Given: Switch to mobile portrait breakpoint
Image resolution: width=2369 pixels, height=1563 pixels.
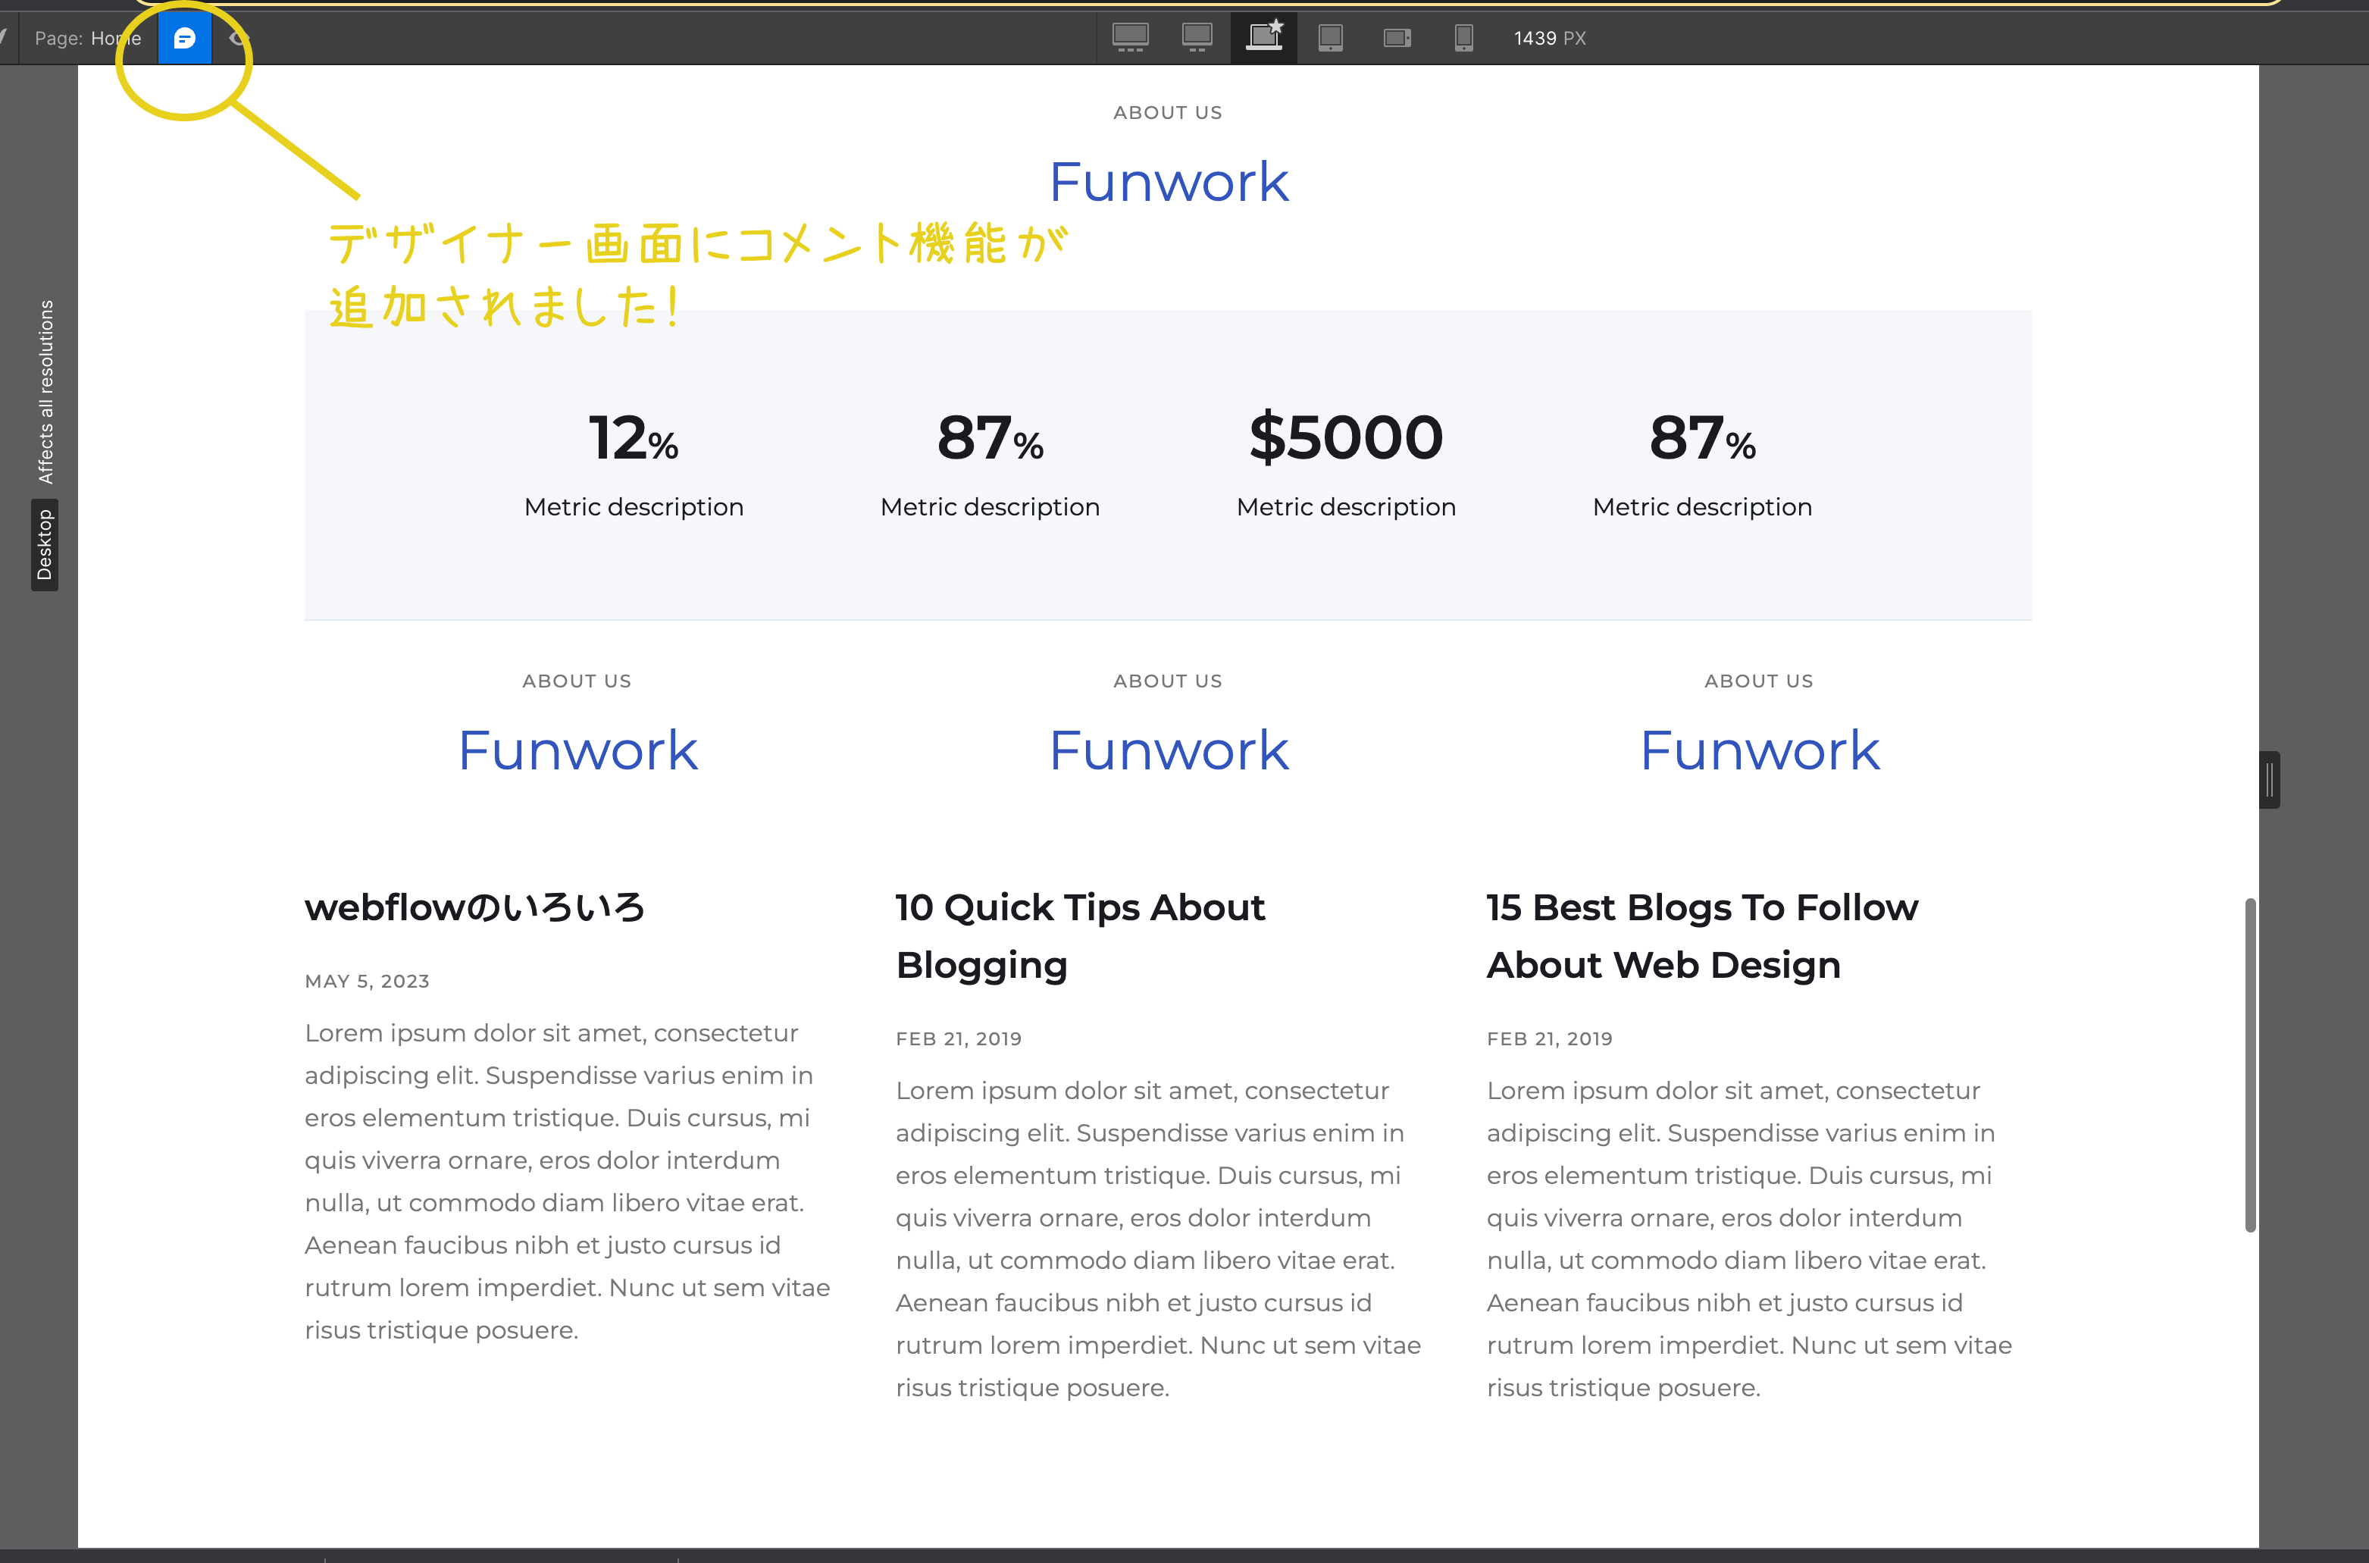Looking at the screenshot, I should click(x=1463, y=38).
